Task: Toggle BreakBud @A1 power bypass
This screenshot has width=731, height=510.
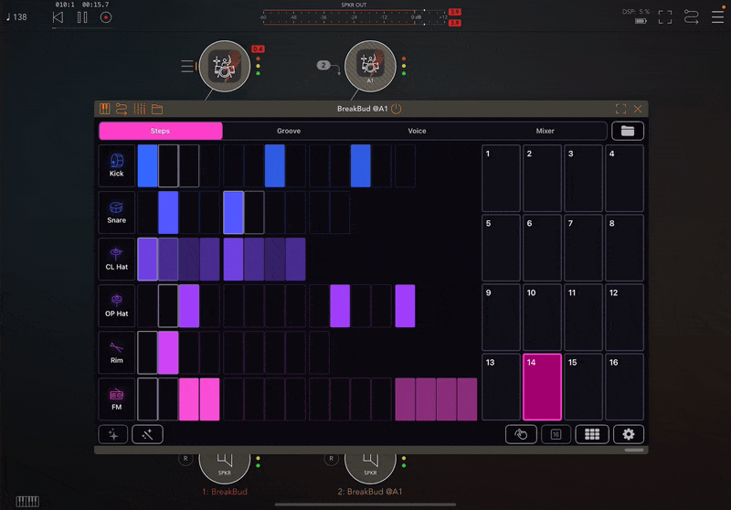Action: tap(397, 109)
